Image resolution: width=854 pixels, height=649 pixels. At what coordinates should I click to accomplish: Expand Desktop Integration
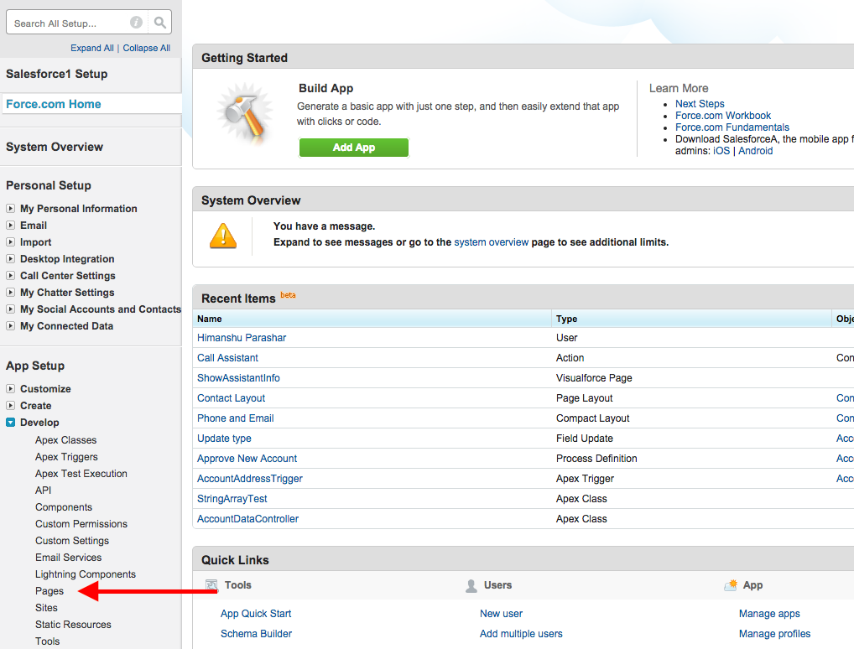click(x=10, y=259)
